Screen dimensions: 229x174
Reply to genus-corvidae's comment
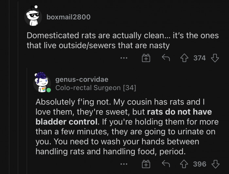pos(166,164)
